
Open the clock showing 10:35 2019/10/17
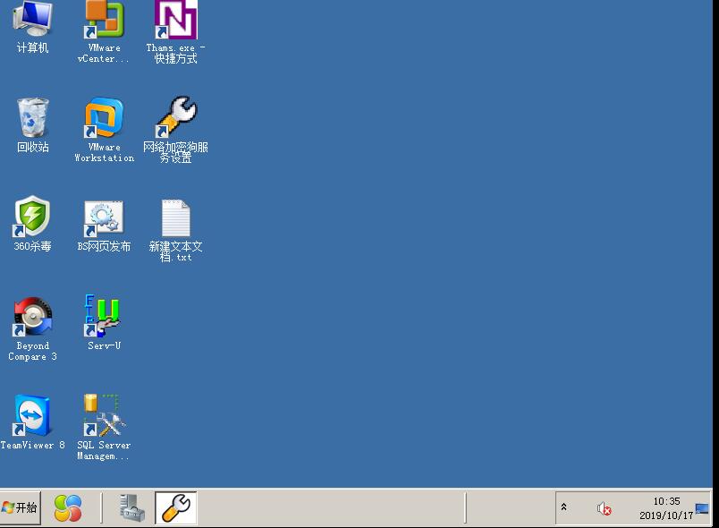pos(666,508)
